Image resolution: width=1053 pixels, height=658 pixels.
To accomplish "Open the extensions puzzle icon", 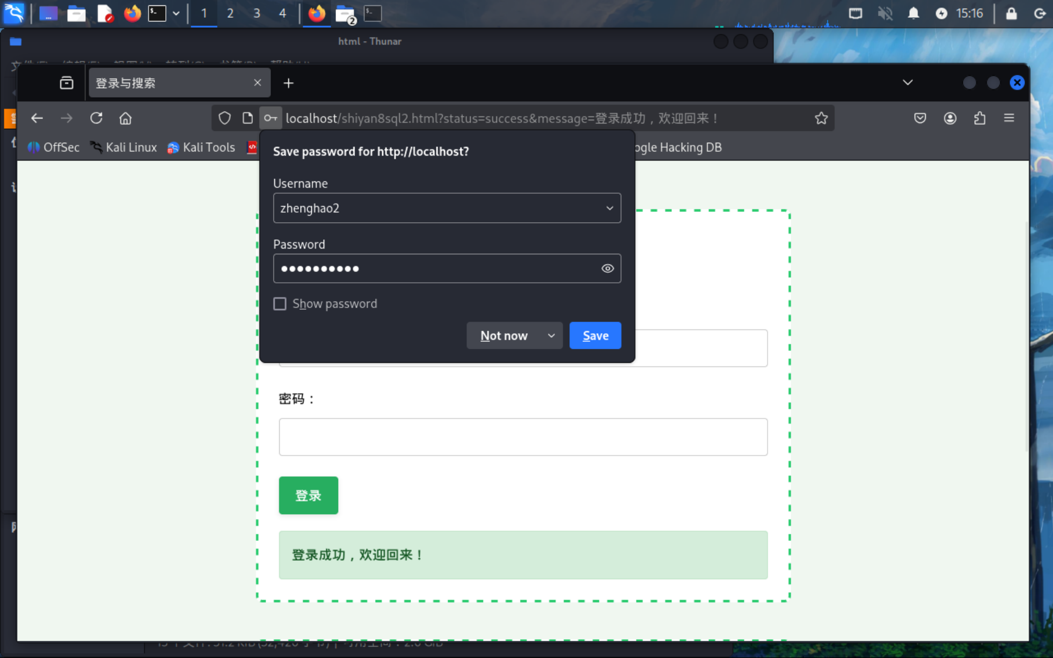I will [x=979, y=118].
